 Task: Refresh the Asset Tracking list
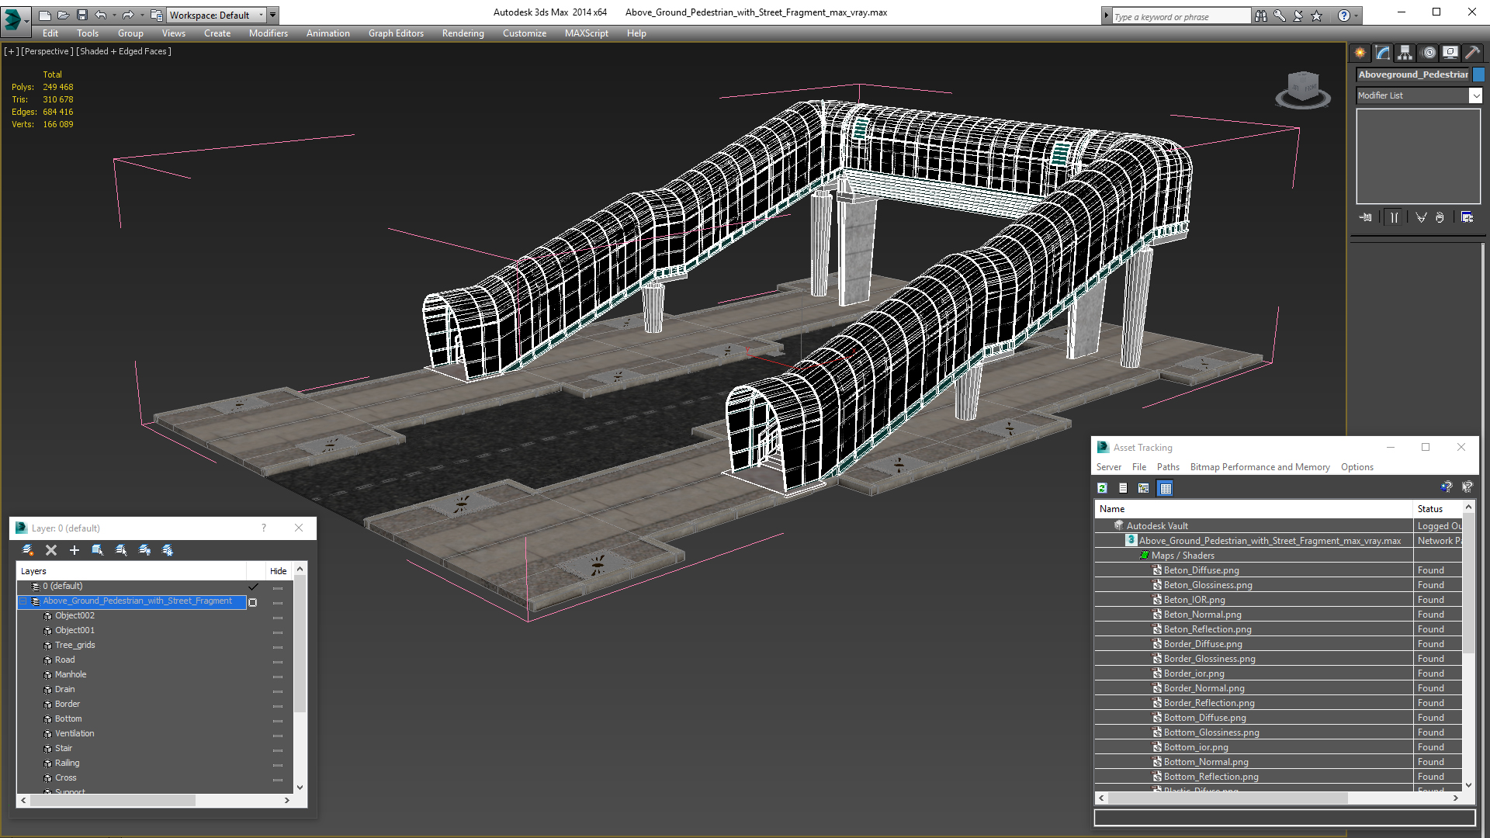1102,488
